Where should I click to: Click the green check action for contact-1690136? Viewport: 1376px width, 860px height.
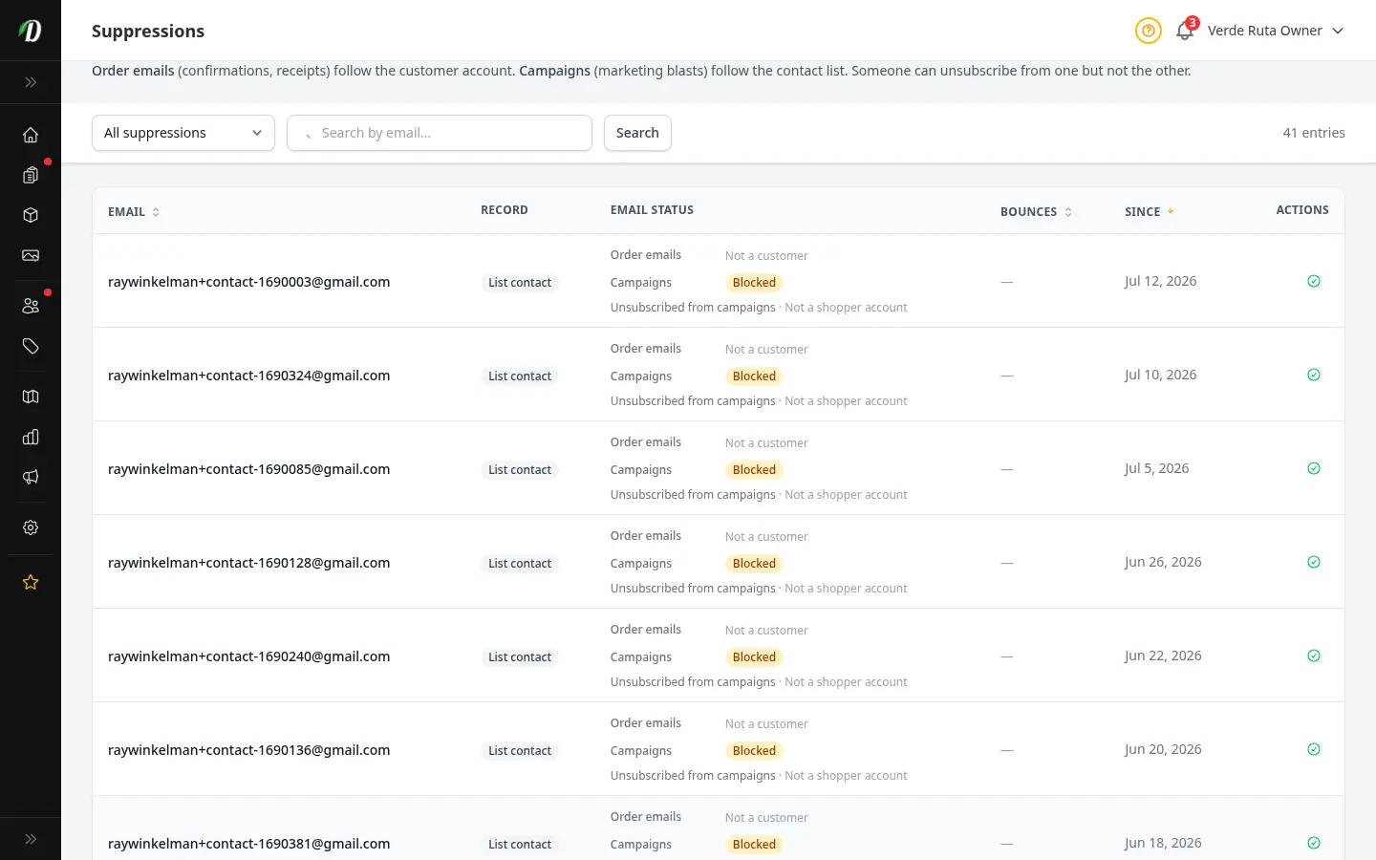click(x=1314, y=749)
